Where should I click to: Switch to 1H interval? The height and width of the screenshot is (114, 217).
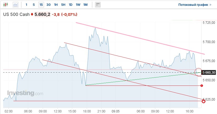(x=56, y=5)
